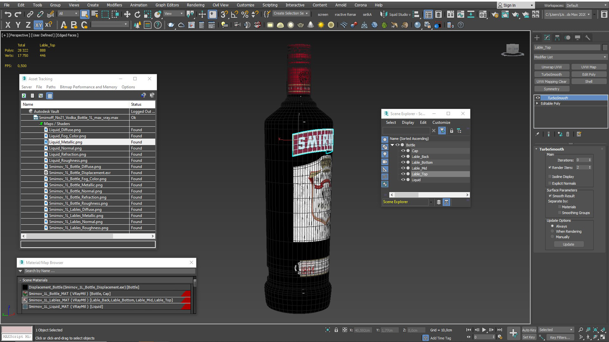Redo the last undone action
The width and height of the screenshot is (609, 342).
(18, 14)
